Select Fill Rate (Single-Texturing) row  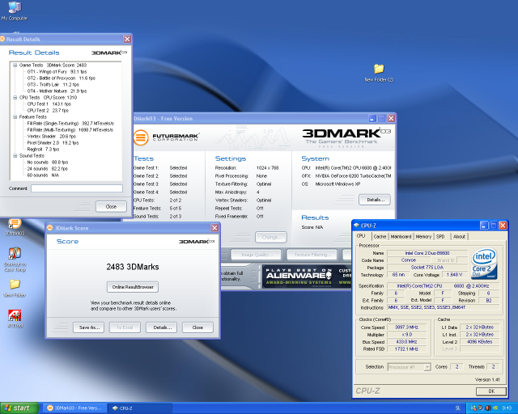pyautogui.click(x=70, y=124)
